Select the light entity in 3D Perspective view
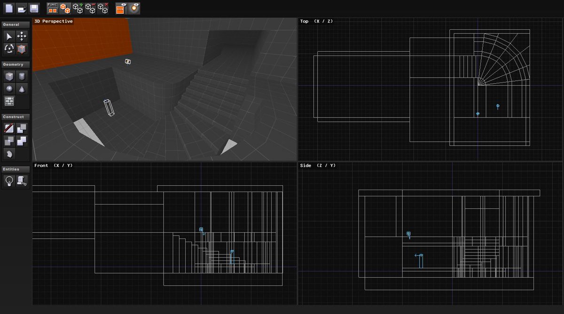 [x=128, y=62]
